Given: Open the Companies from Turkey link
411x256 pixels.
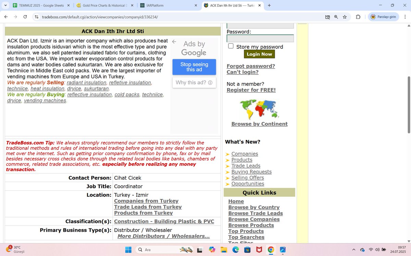Looking at the screenshot, I should tap(146, 201).
